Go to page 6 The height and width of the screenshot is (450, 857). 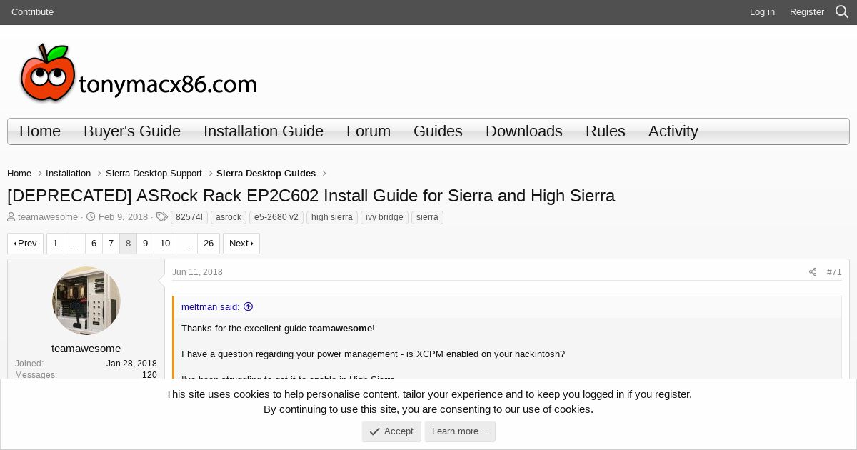click(x=94, y=244)
